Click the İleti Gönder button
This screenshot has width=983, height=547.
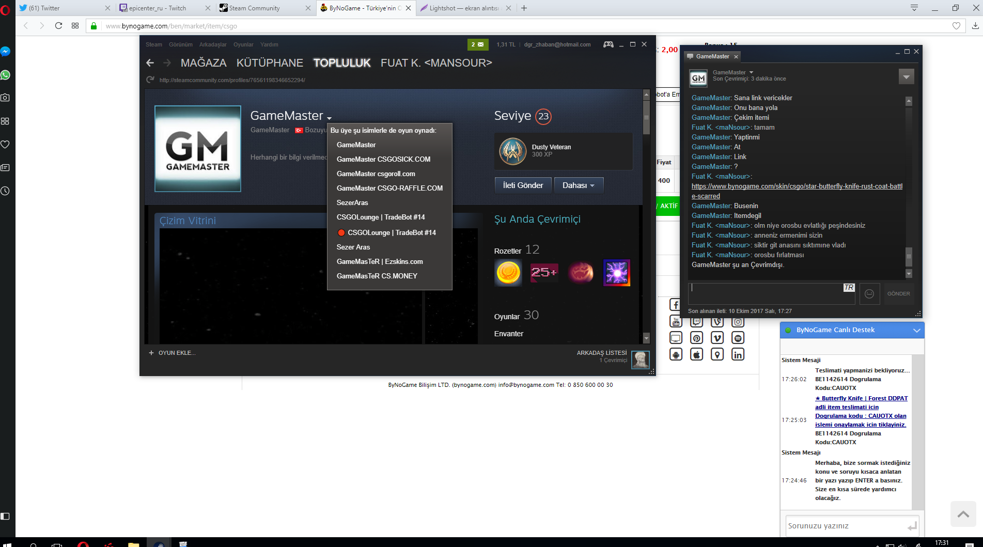pyautogui.click(x=523, y=185)
